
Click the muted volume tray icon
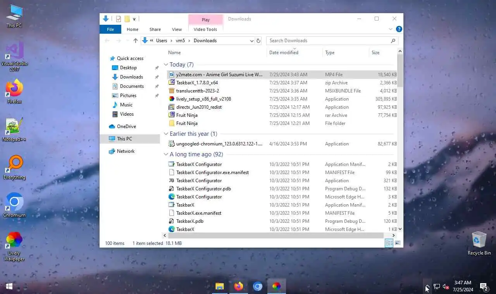click(446, 287)
